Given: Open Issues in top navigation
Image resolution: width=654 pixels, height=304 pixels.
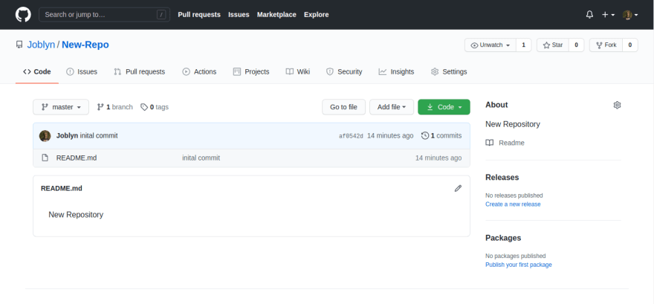Looking at the screenshot, I should pyautogui.click(x=239, y=15).
